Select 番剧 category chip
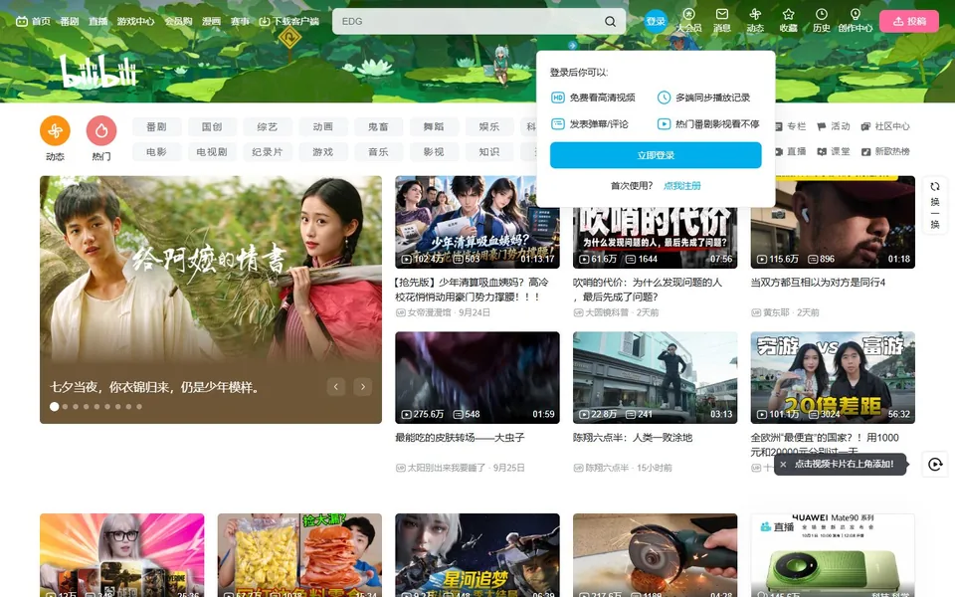 [156, 126]
